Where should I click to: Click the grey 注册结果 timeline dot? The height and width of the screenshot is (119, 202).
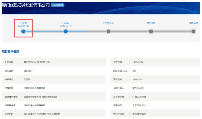coord(193,31)
